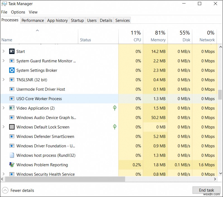This screenshot has width=223, height=197.
Task: Select the TNSLSNR (32 bit) process icon
Action: point(12,80)
